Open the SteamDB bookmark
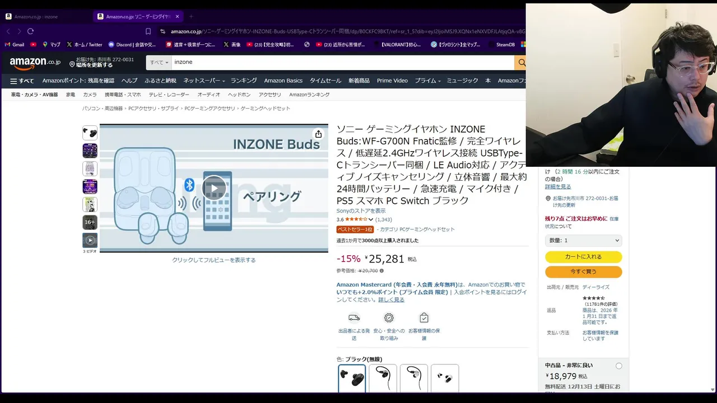The height and width of the screenshot is (403, 717). pos(501,44)
